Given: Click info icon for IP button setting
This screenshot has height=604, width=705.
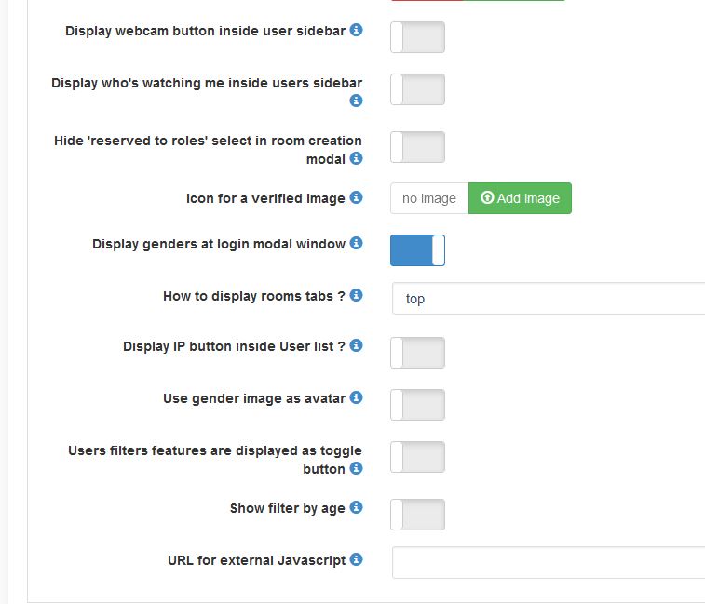Looking at the screenshot, I should coord(356,346).
